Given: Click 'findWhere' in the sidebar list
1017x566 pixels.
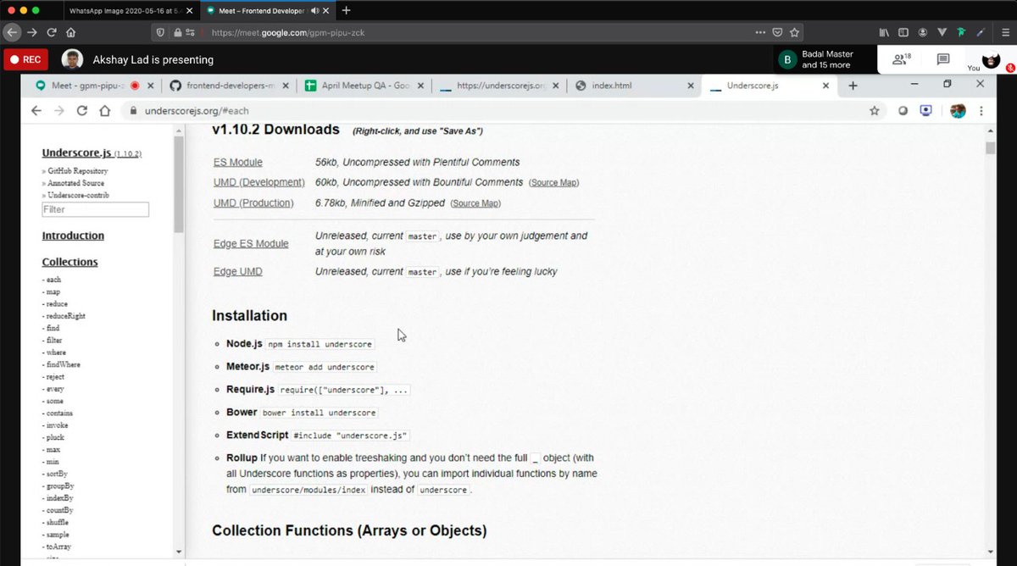Looking at the screenshot, I should (64, 364).
